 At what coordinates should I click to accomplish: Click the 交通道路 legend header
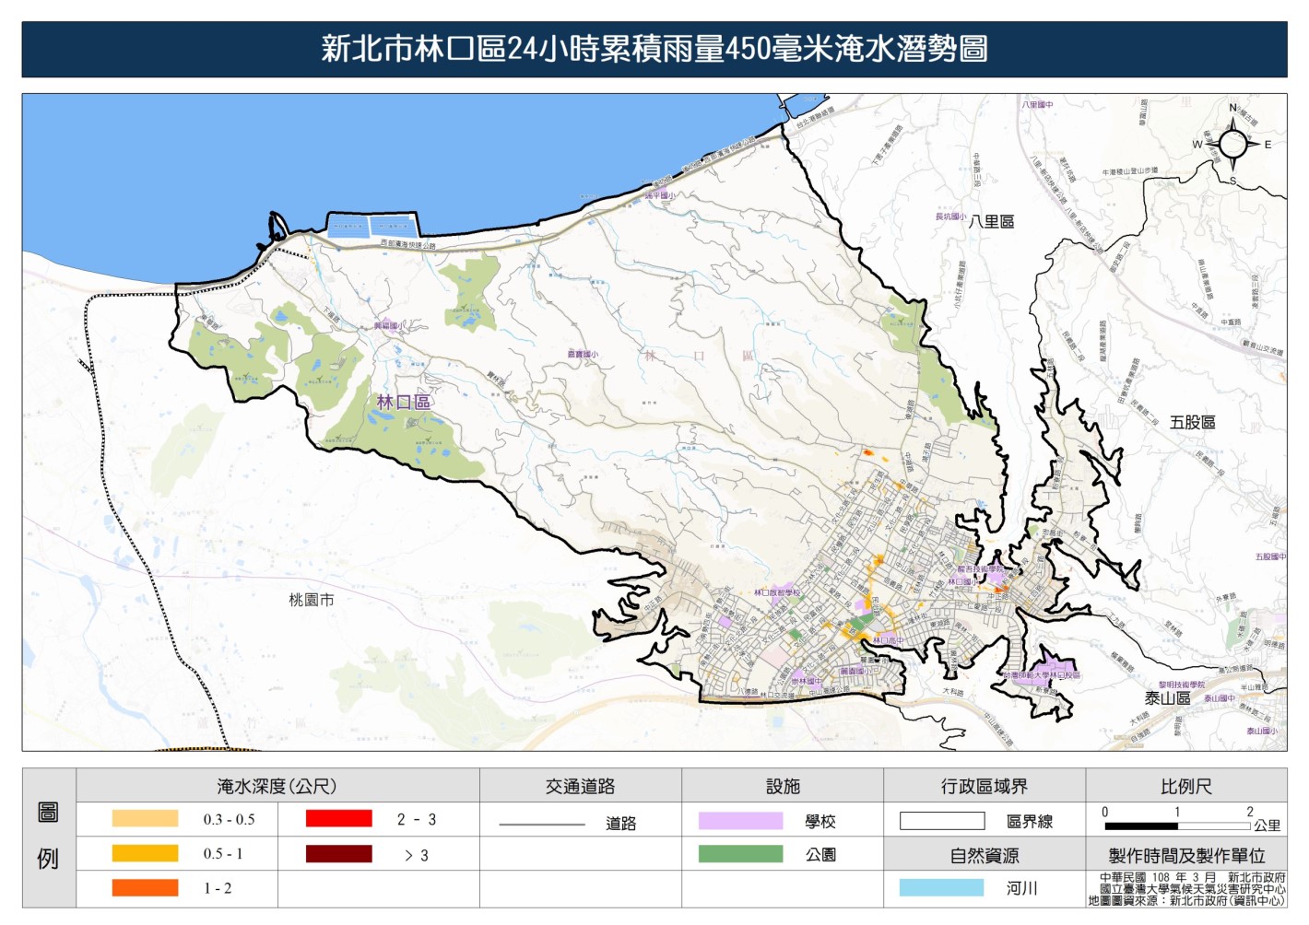click(580, 786)
